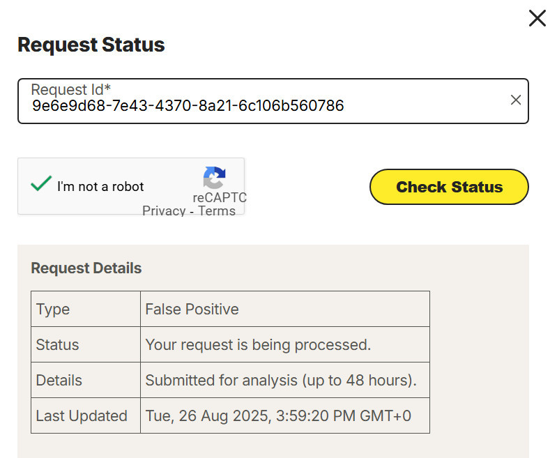
Task: Clear the Request Id field contents
Action: click(x=516, y=100)
